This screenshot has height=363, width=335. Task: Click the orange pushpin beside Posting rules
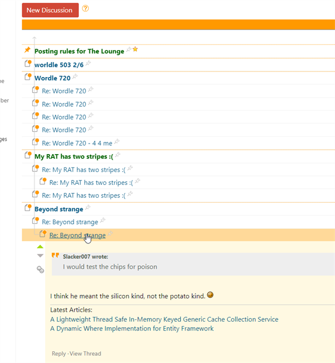click(x=27, y=50)
